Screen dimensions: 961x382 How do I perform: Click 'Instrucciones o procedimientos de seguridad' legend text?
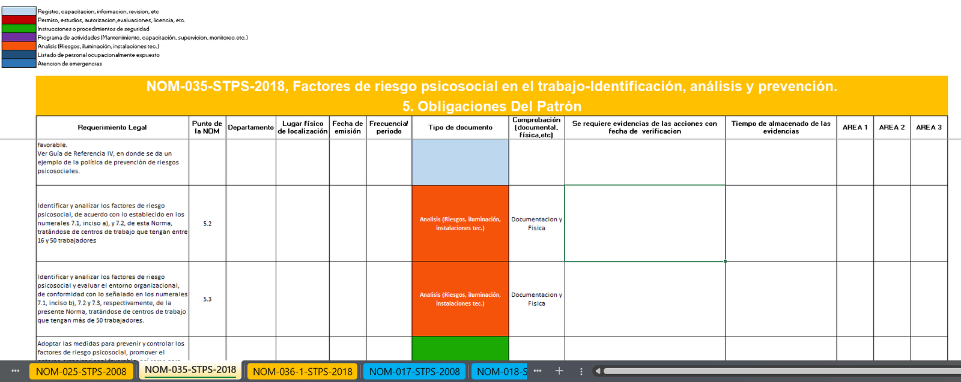(94, 29)
